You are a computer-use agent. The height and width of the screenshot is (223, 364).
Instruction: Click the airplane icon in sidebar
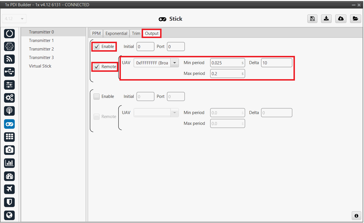[9, 189]
